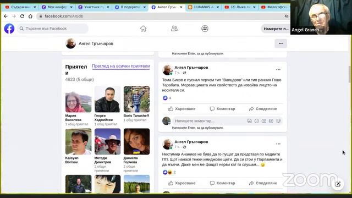
Task: Click the Търсене във Facebook search field
Action: tap(53, 29)
